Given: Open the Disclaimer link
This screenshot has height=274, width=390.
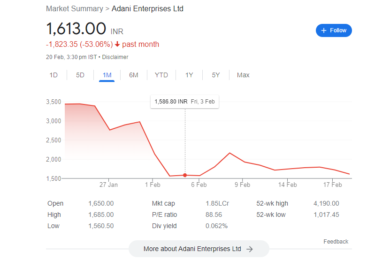Looking at the screenshot, I should [x=115, y=57].
